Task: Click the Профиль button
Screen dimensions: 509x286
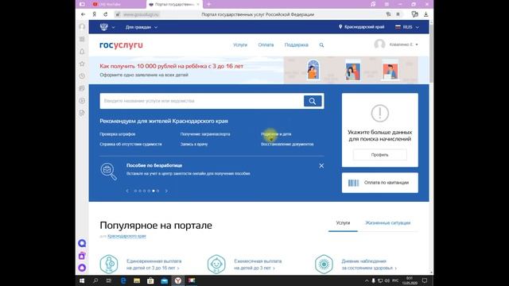Action: (380, 155)
